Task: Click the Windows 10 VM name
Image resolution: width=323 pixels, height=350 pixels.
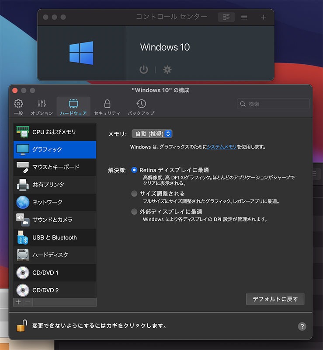Action: 165,47
